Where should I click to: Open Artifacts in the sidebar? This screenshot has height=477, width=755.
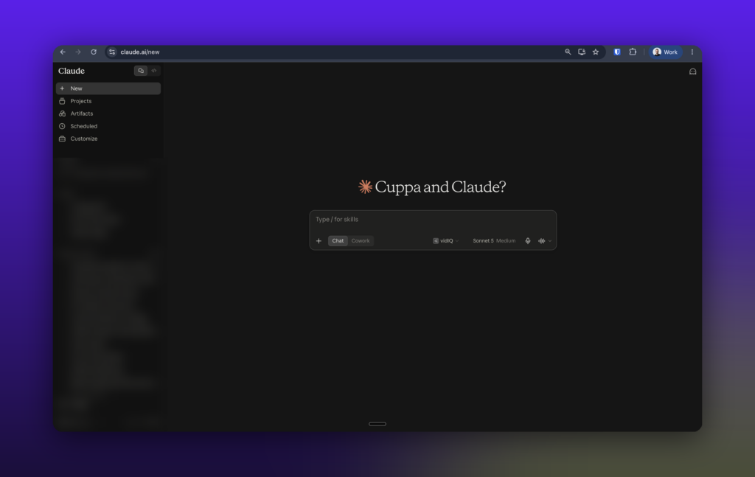click(x=108, y=114)
